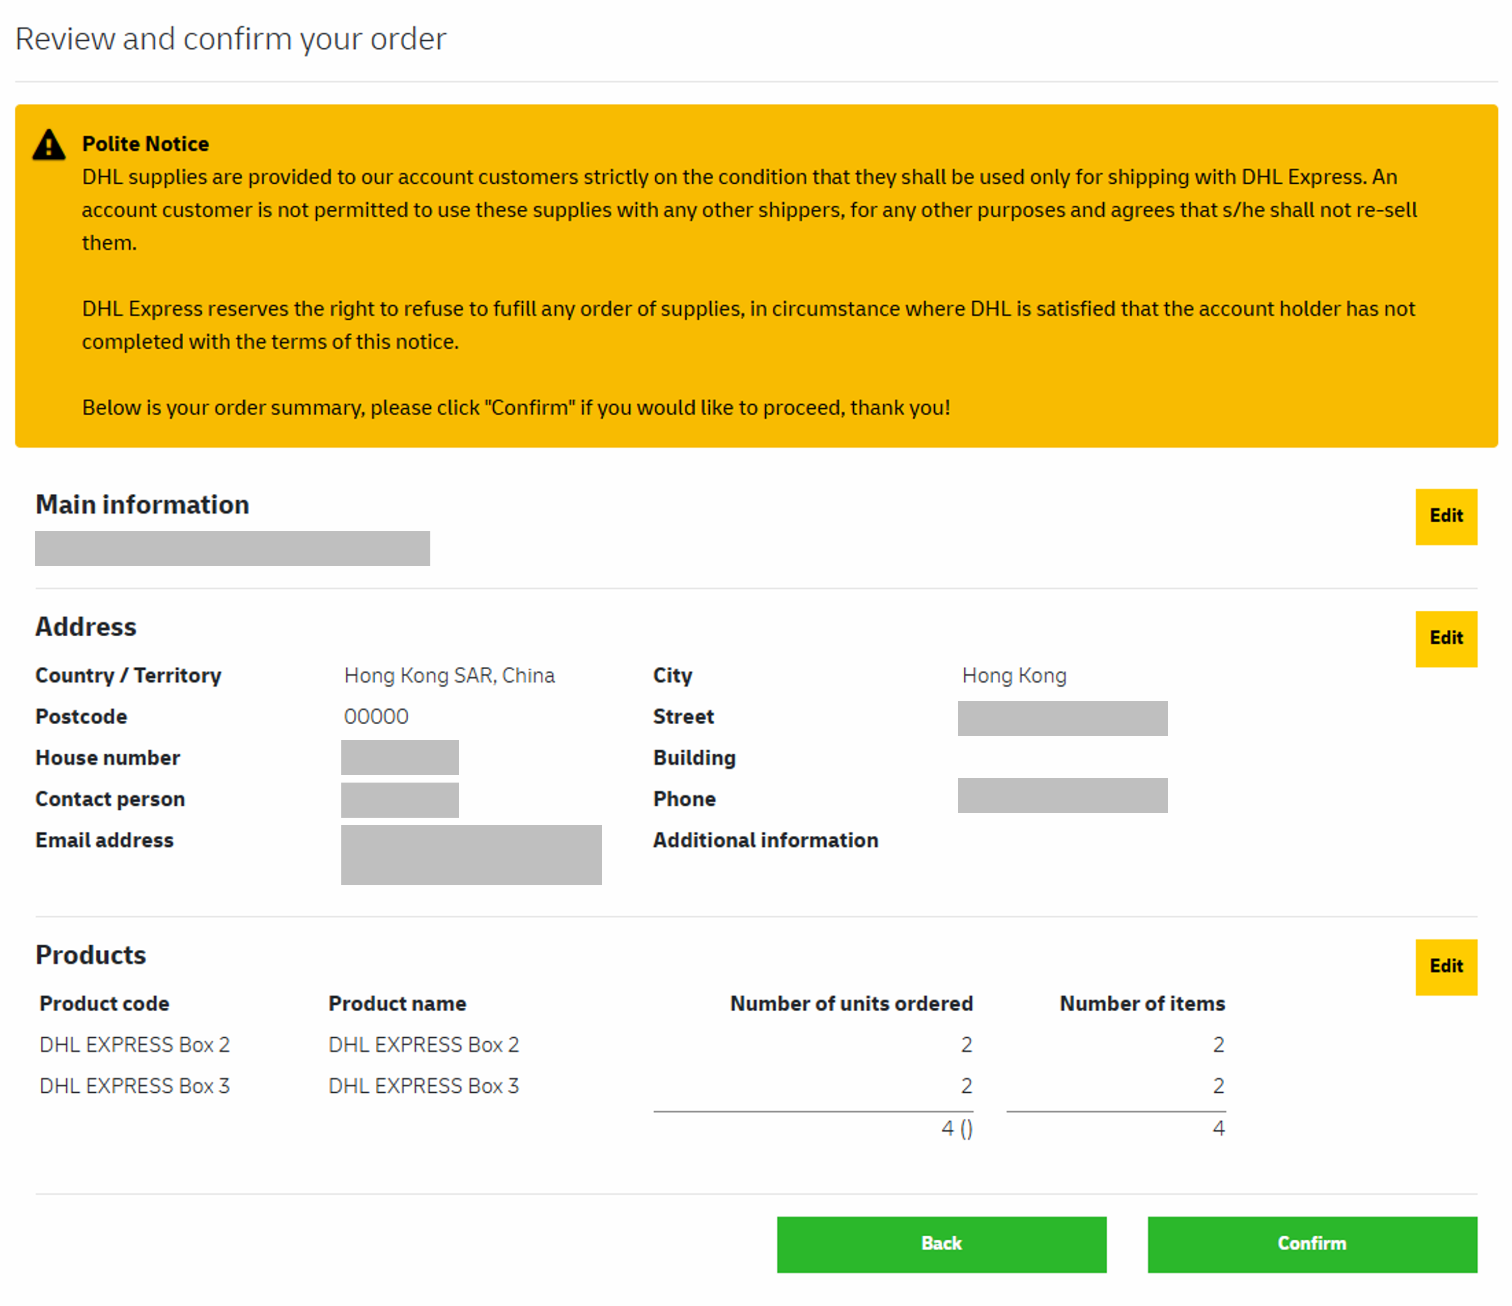The image size is (1512, 1306).
Task: Click the Polite Notice heading
Action: [145, 144]
